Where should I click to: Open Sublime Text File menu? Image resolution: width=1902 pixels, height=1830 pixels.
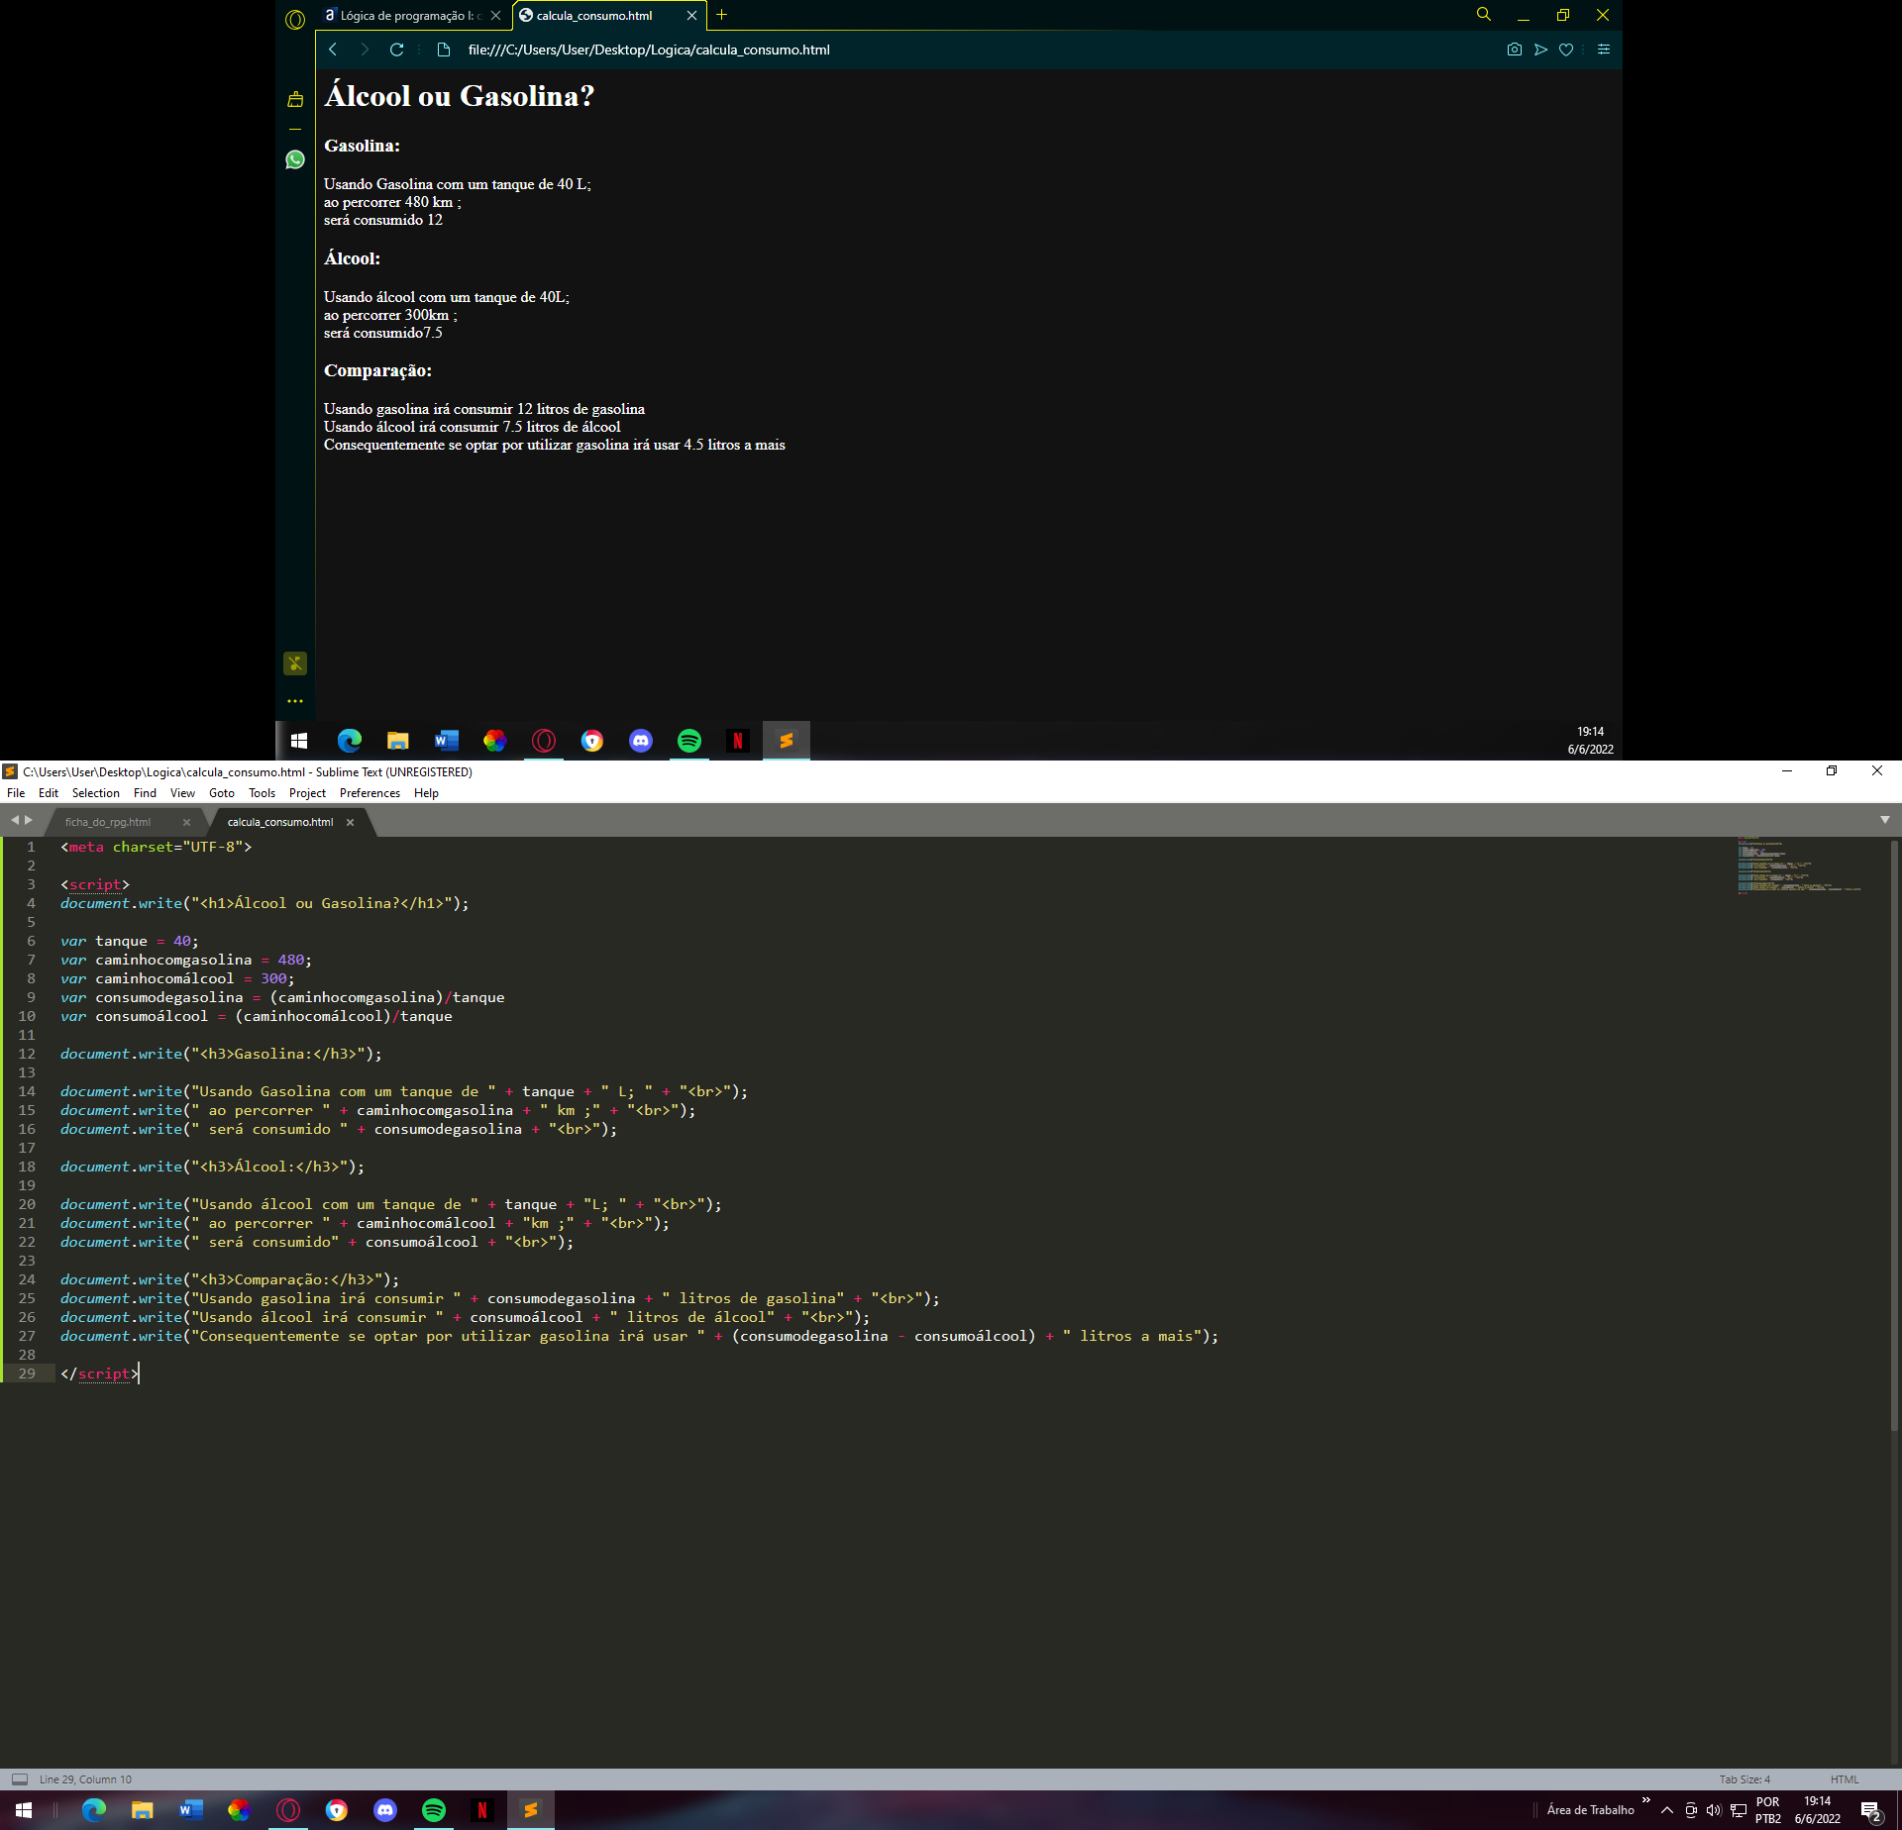point(16,793)
